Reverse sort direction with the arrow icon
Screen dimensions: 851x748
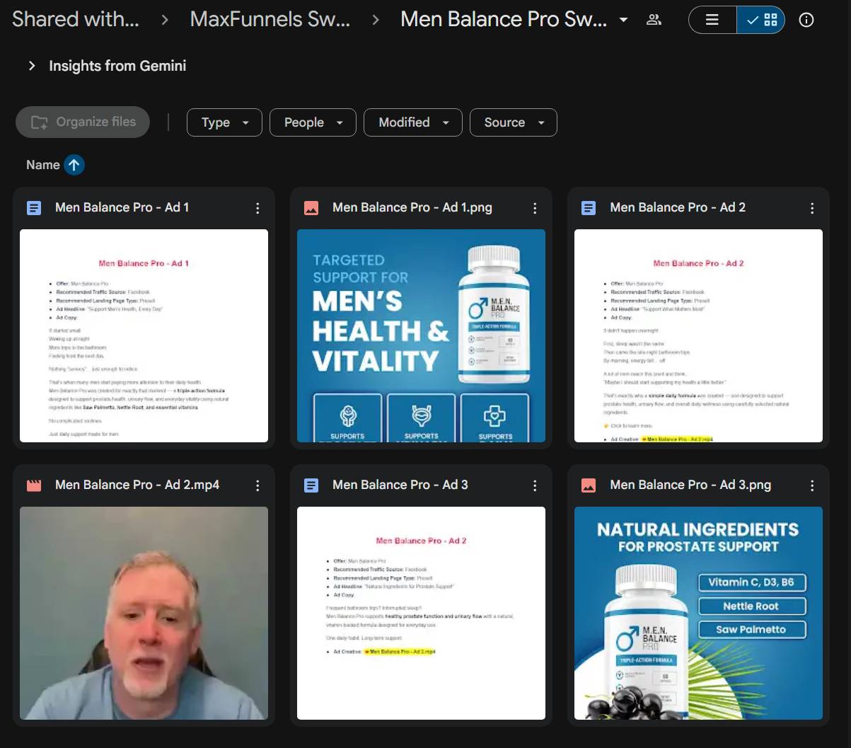pos(74,165)
